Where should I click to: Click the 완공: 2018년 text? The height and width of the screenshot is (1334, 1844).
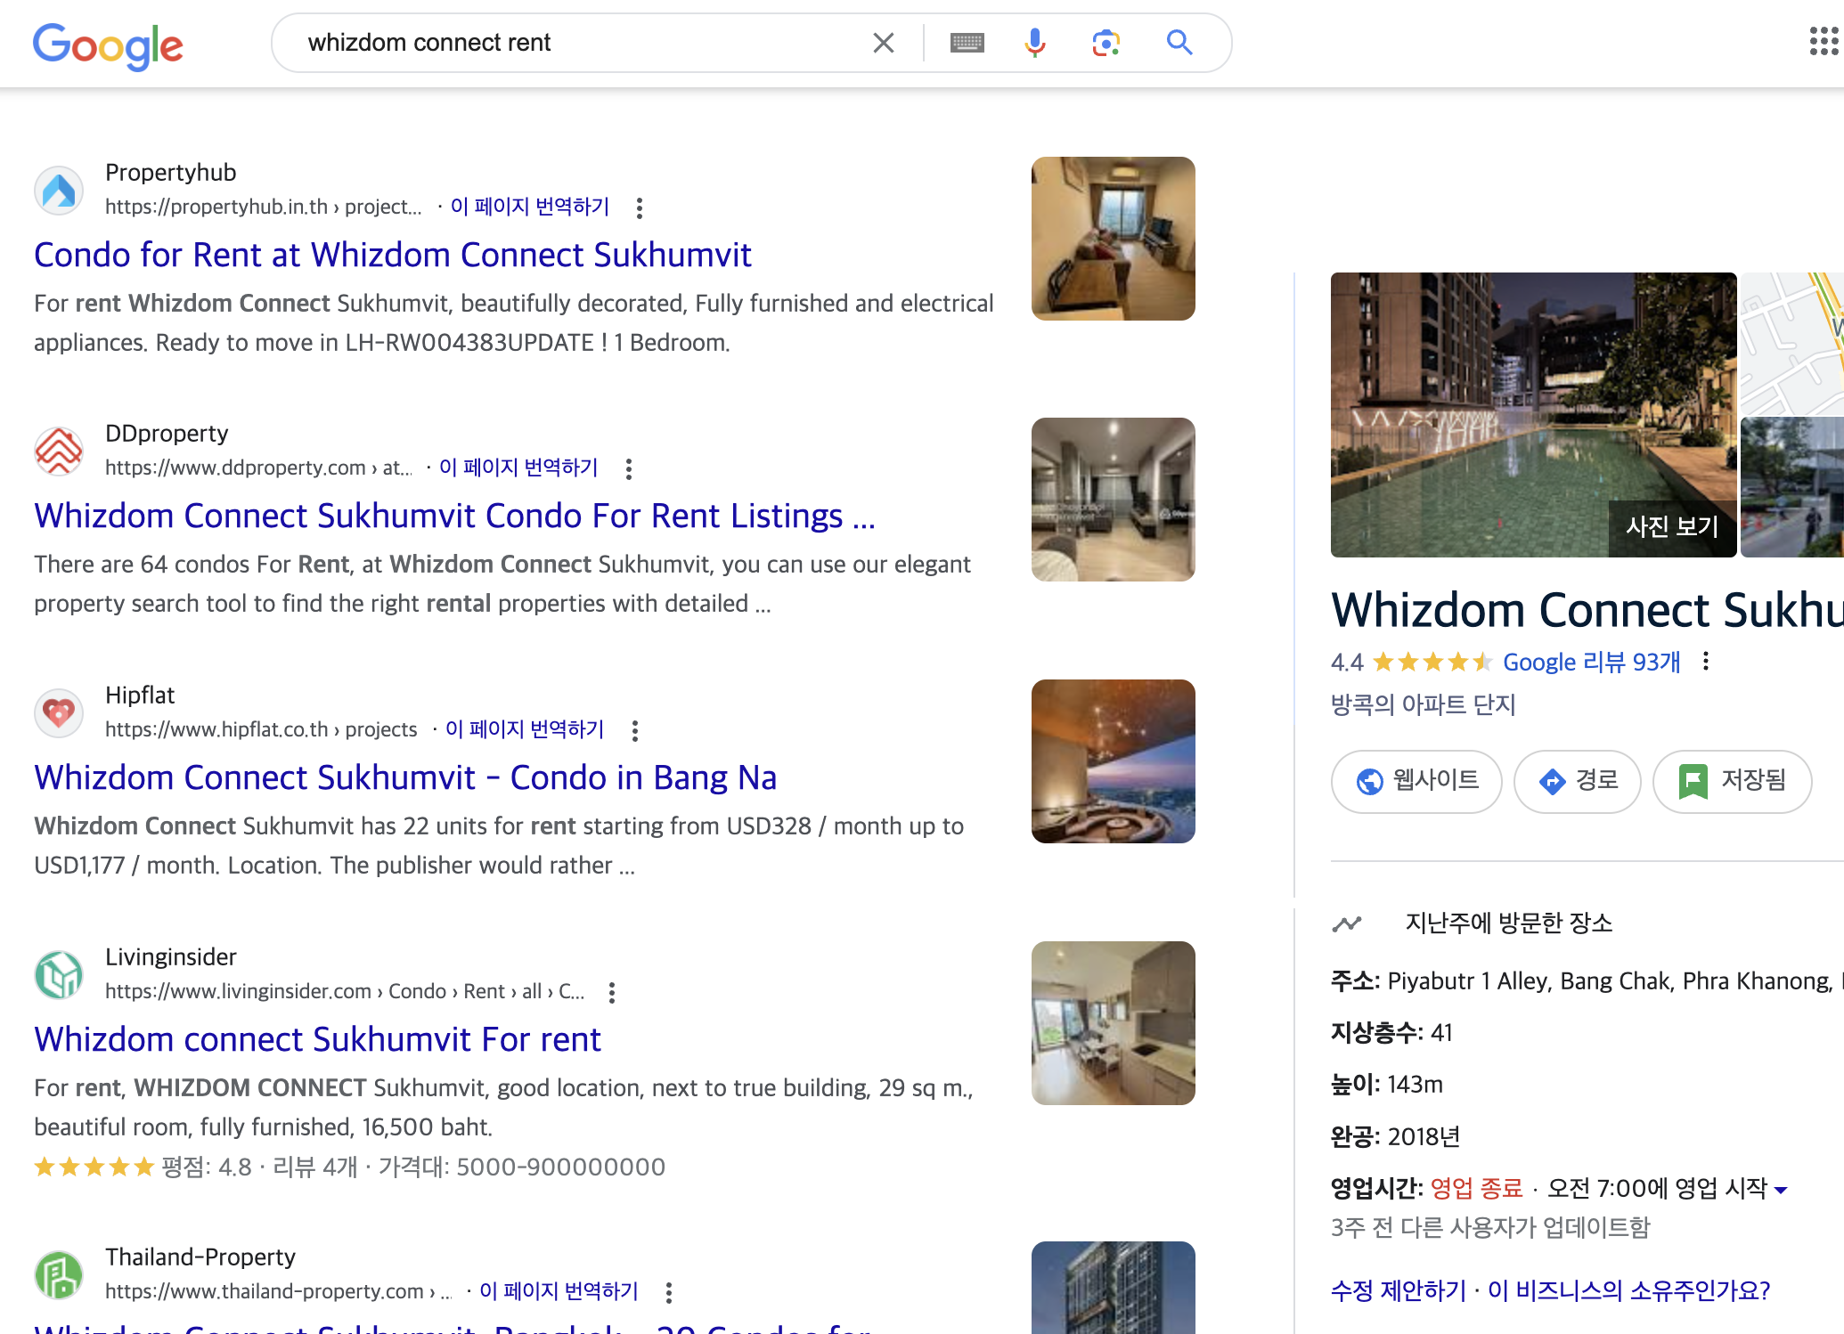[x=1395, y=1137]
